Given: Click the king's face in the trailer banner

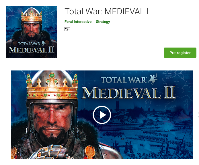Looking at the screenshot, I should (52, 118).
